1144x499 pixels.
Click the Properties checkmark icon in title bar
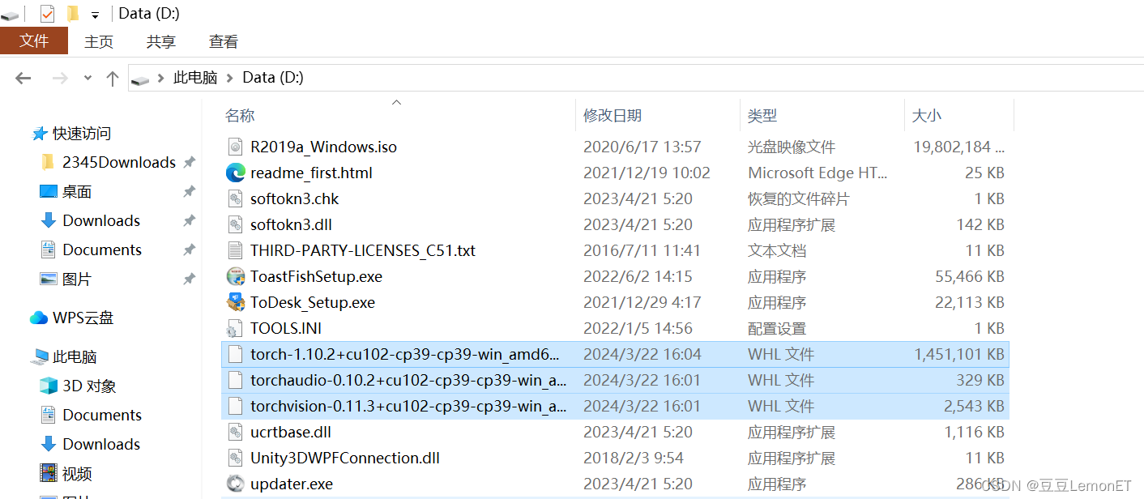pyautogui.click(x=47, y=14)
